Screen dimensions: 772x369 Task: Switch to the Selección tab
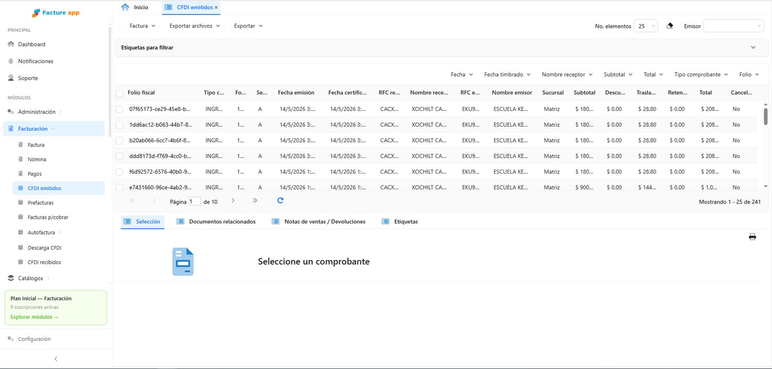142,222
